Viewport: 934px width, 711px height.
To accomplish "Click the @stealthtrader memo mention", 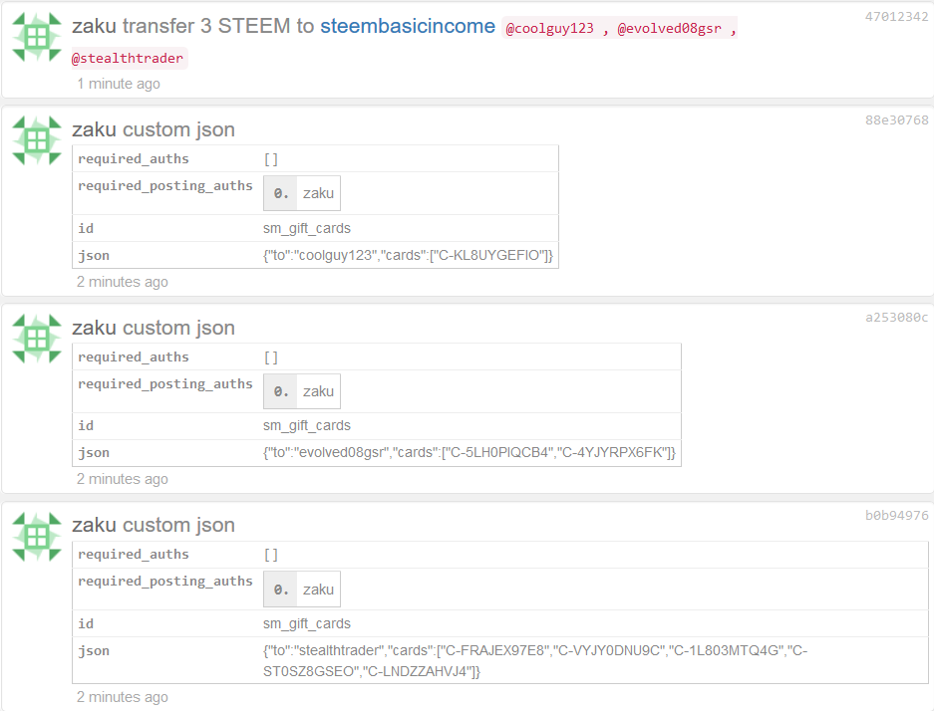I will pyautogui.click(x=128, y=59).
